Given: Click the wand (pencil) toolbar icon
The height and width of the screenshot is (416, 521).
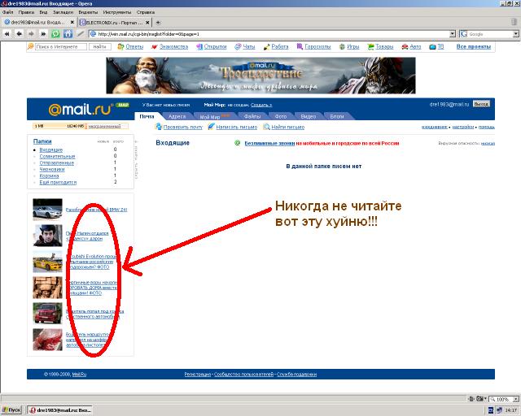Looking at the screenshot, I should (80, 34).
